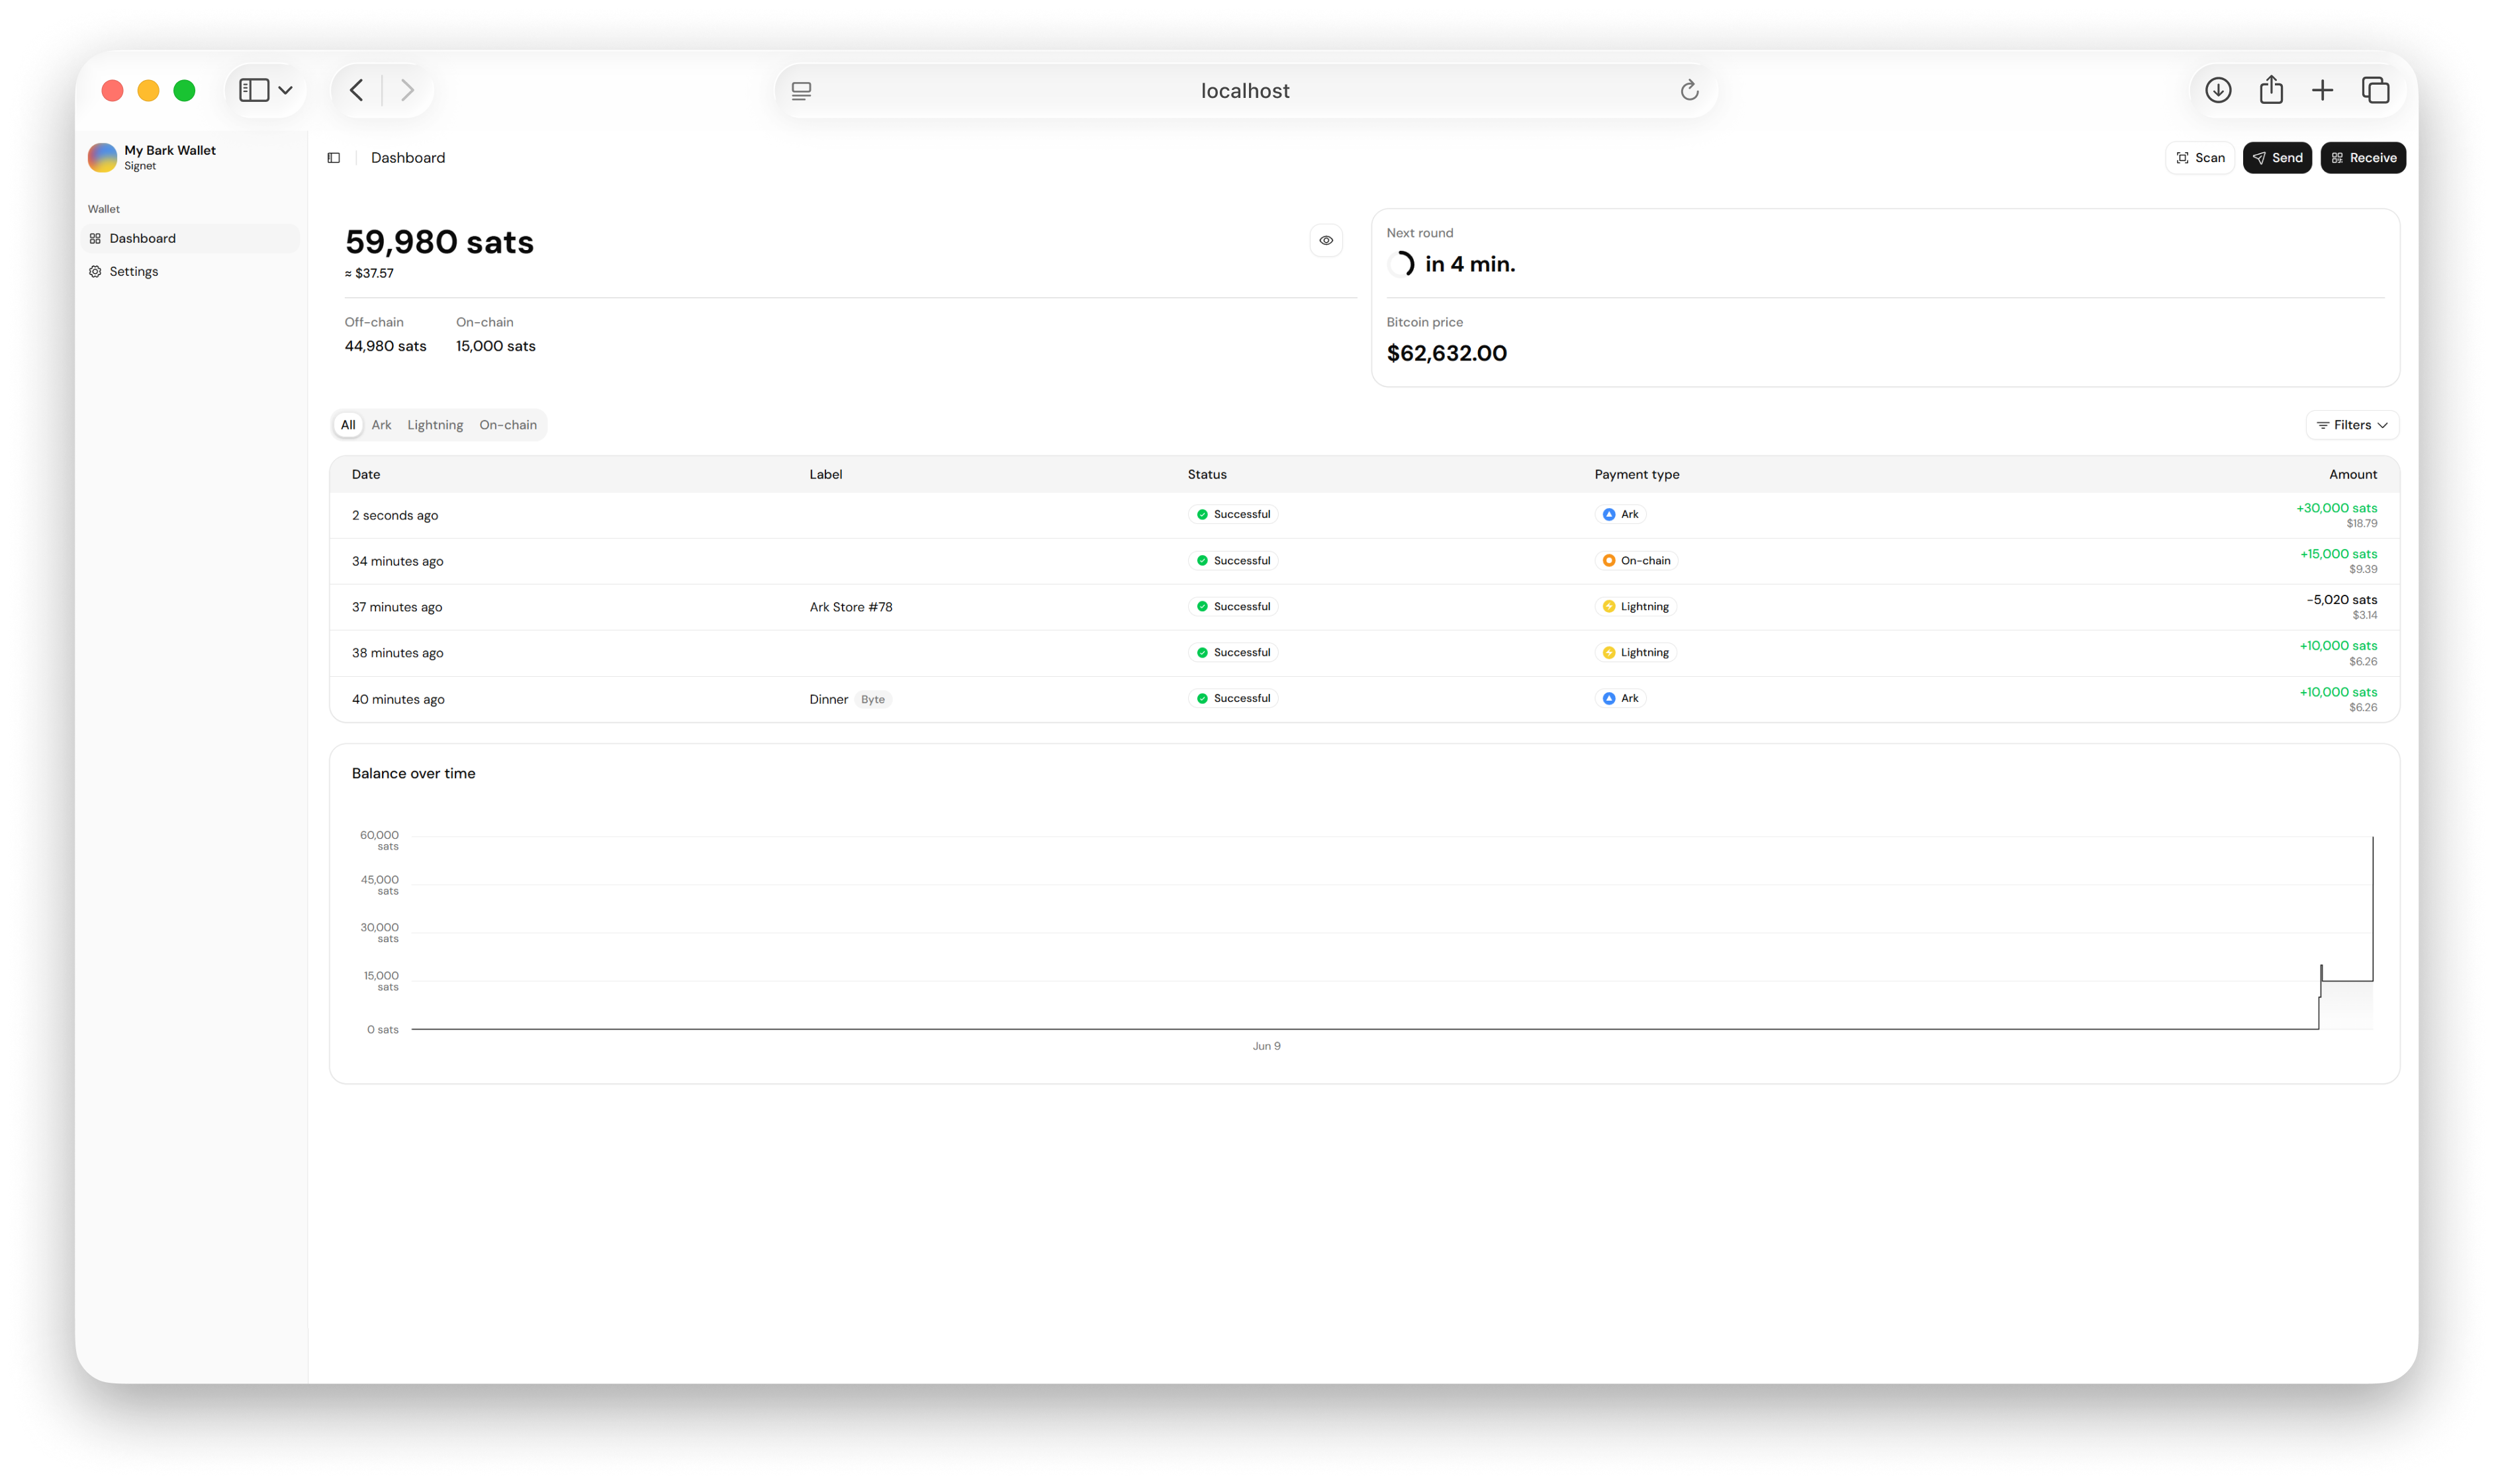Select the All transactions tab
Screen dimensions: 2494x1484
coord(348,425)
